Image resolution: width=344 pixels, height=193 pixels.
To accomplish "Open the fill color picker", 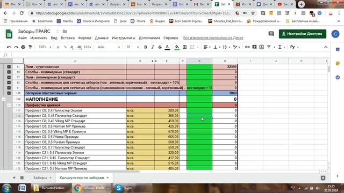I will 177,47.
